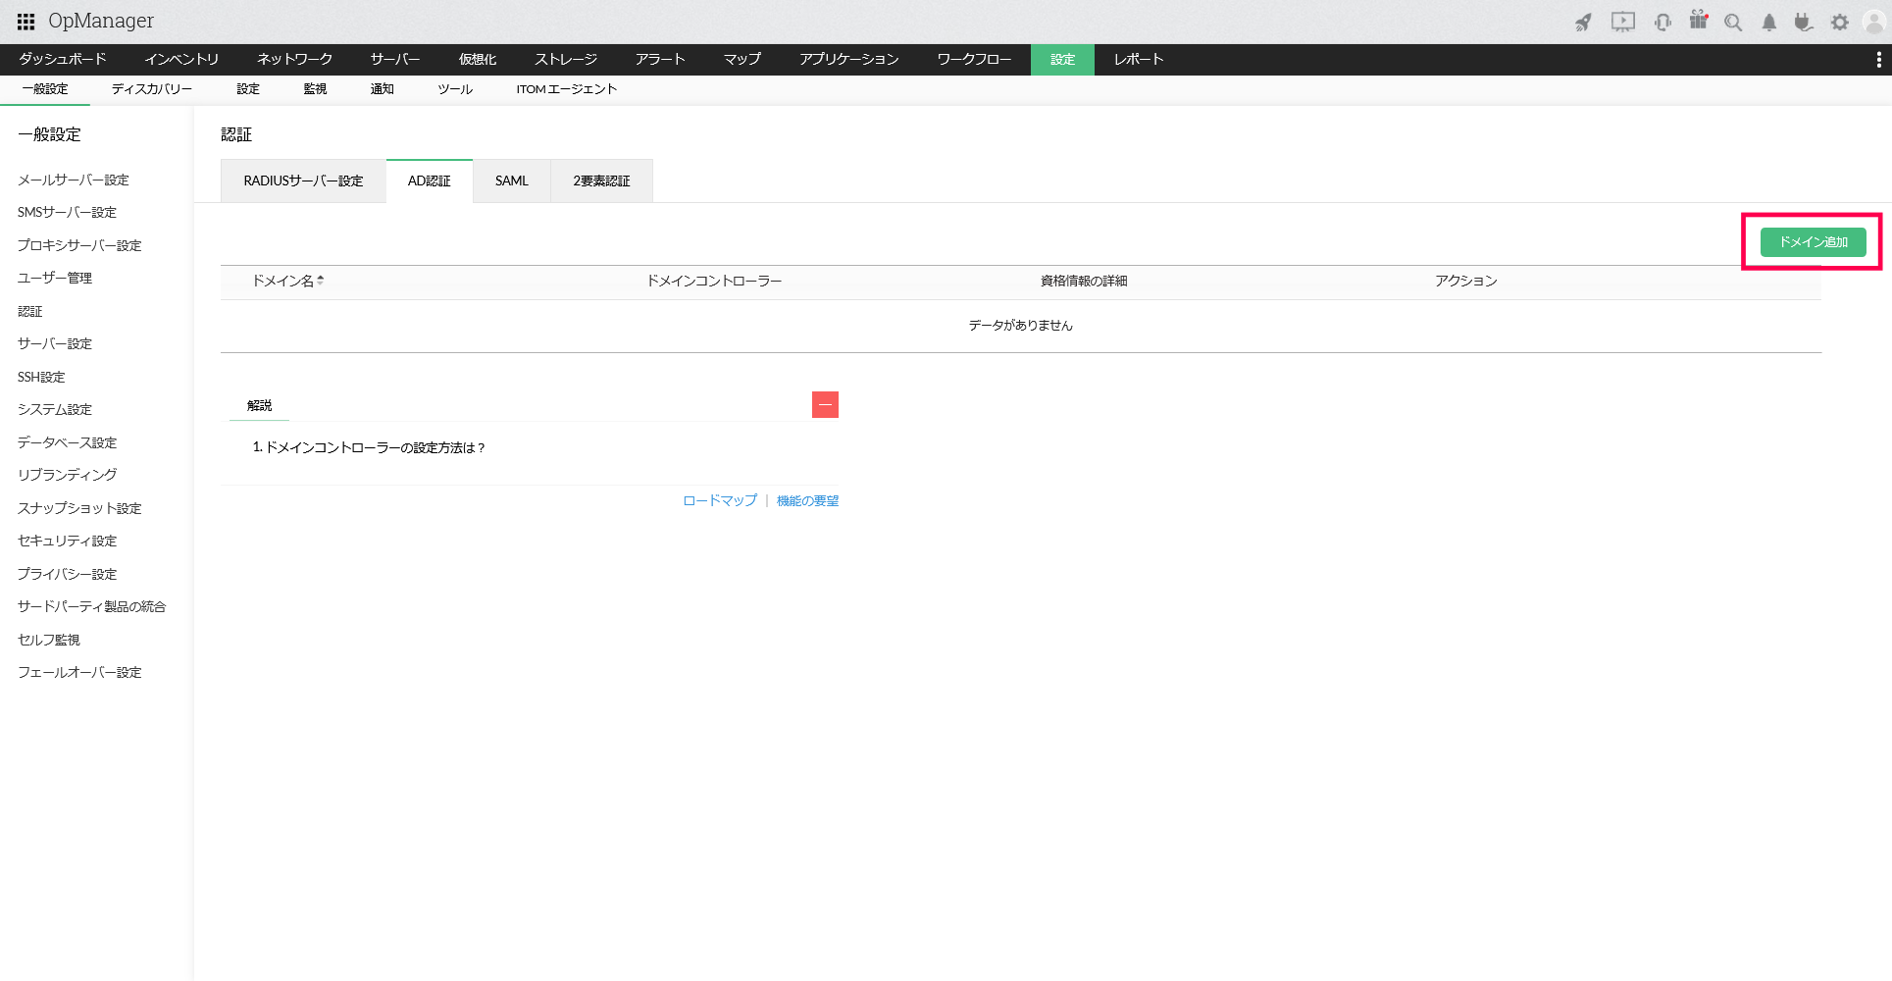1892x981 pixels.
Task: Select the ネットワーク menu item
Action: coord(295,60)
